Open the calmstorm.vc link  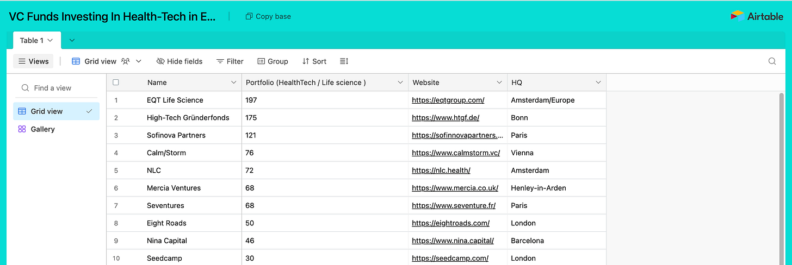point(456,153)
